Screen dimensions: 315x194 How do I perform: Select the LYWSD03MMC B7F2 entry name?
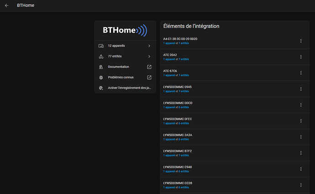click(x=178, y=151)
